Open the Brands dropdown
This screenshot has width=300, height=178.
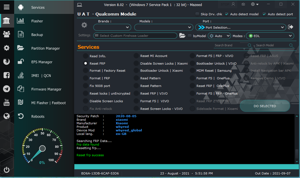[x=112, y=27]
